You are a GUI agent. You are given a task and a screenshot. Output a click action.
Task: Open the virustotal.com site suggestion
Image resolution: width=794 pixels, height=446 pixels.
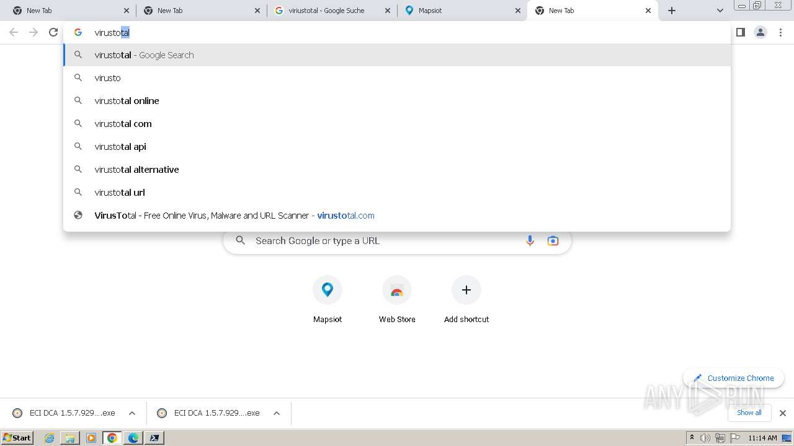397,216
